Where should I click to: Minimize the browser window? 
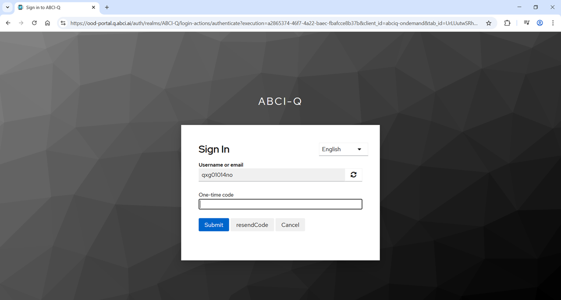(519, 7)
